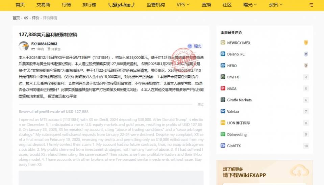Screen dimensions: 324x185
Task: Expand the 曝光 dropdown in navigation
Action: [250, 4]
